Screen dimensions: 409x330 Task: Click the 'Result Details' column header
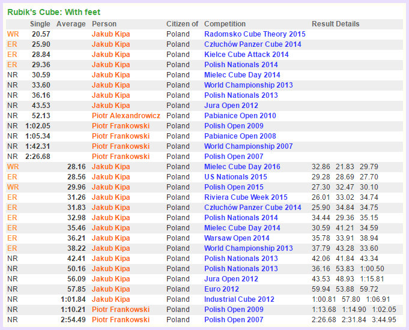coord(336,24)
